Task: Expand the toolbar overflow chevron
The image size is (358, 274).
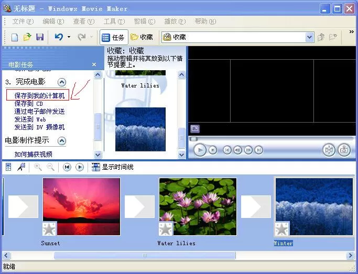Action: point(352,32)
